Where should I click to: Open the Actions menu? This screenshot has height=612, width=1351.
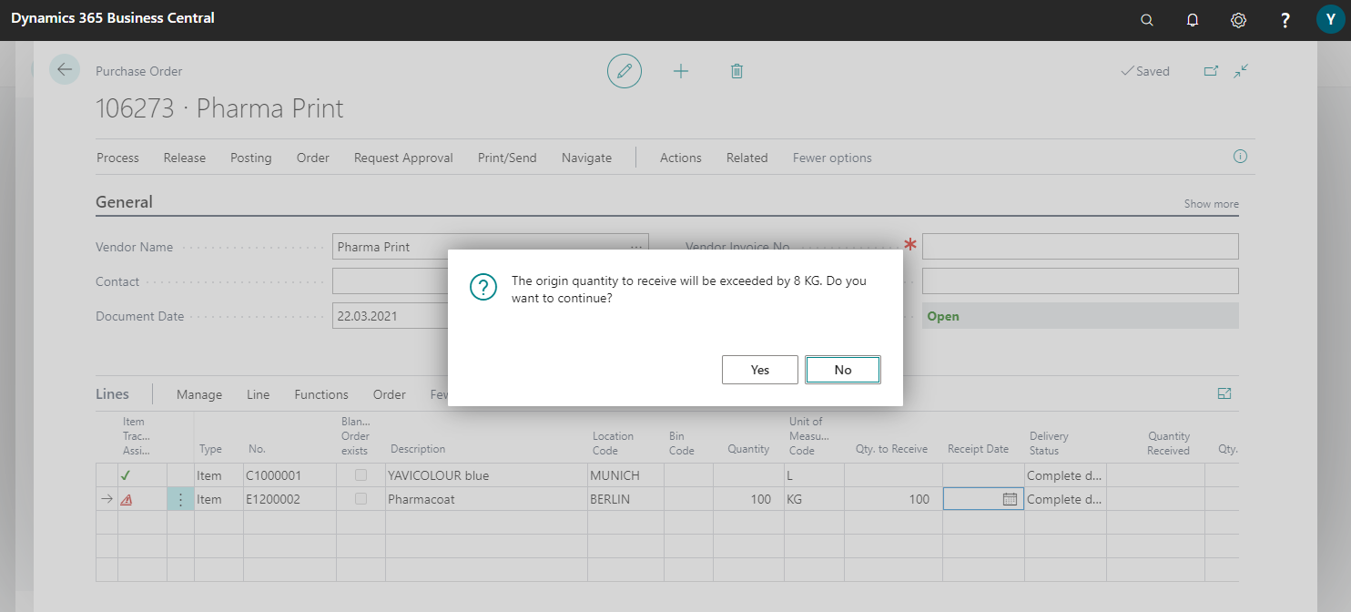point(681,158)
